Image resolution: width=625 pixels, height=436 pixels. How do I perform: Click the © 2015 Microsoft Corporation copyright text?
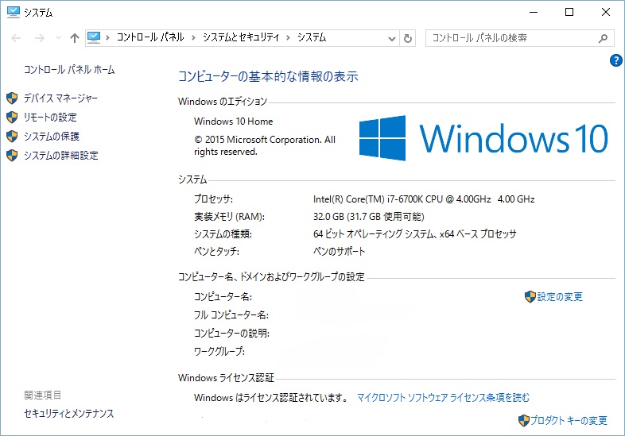tap(265, 146)
